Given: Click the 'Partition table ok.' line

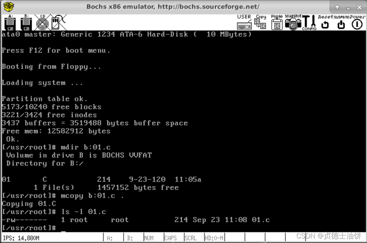Looking at the screenshot, I should point(45,99).
